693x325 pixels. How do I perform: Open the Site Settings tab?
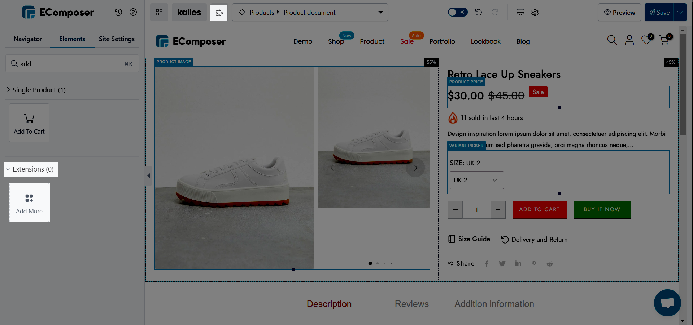(x=117, y=39)
